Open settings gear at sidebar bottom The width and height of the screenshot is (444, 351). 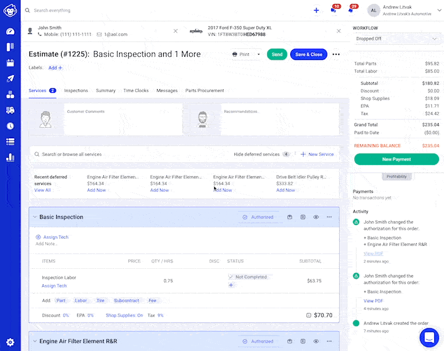10,342
